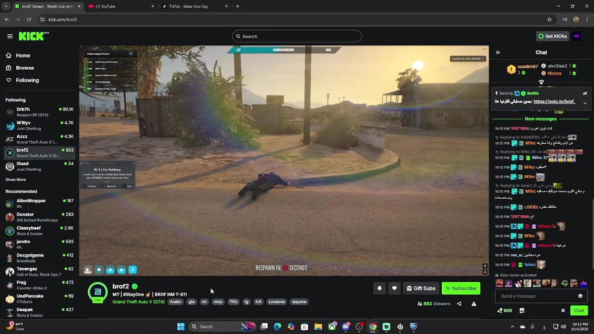Click the Gift Subs button
The image size is (594, 334).
(x=421, y=288)
